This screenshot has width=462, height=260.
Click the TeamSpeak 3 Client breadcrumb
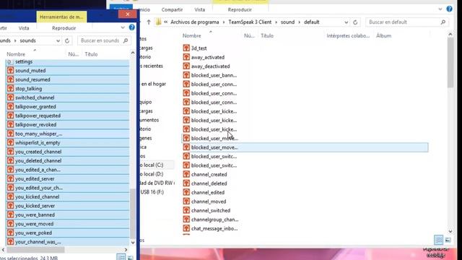click(x=250, y=22)
